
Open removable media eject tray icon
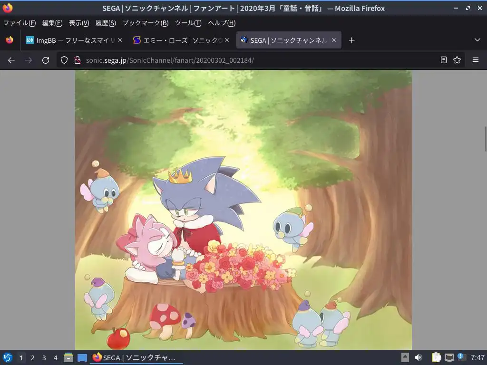tap(405, 357)
